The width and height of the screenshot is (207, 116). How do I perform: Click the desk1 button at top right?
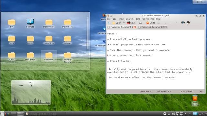point(200,2)
